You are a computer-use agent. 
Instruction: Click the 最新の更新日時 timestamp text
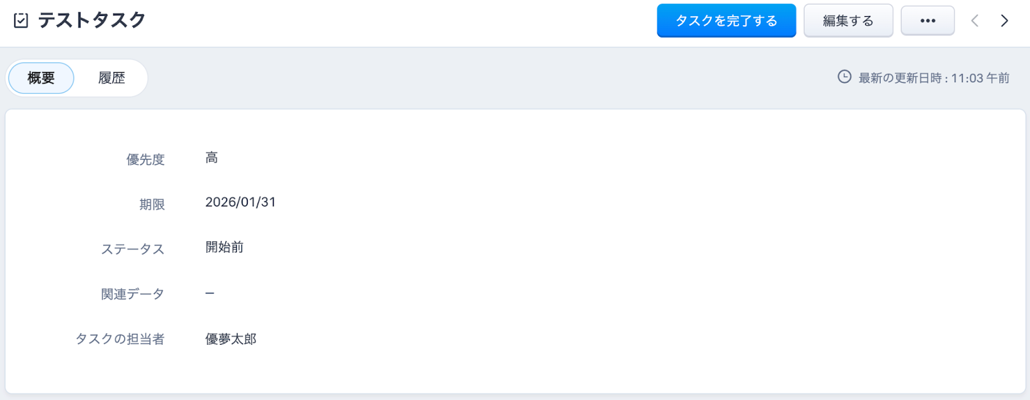933,78
